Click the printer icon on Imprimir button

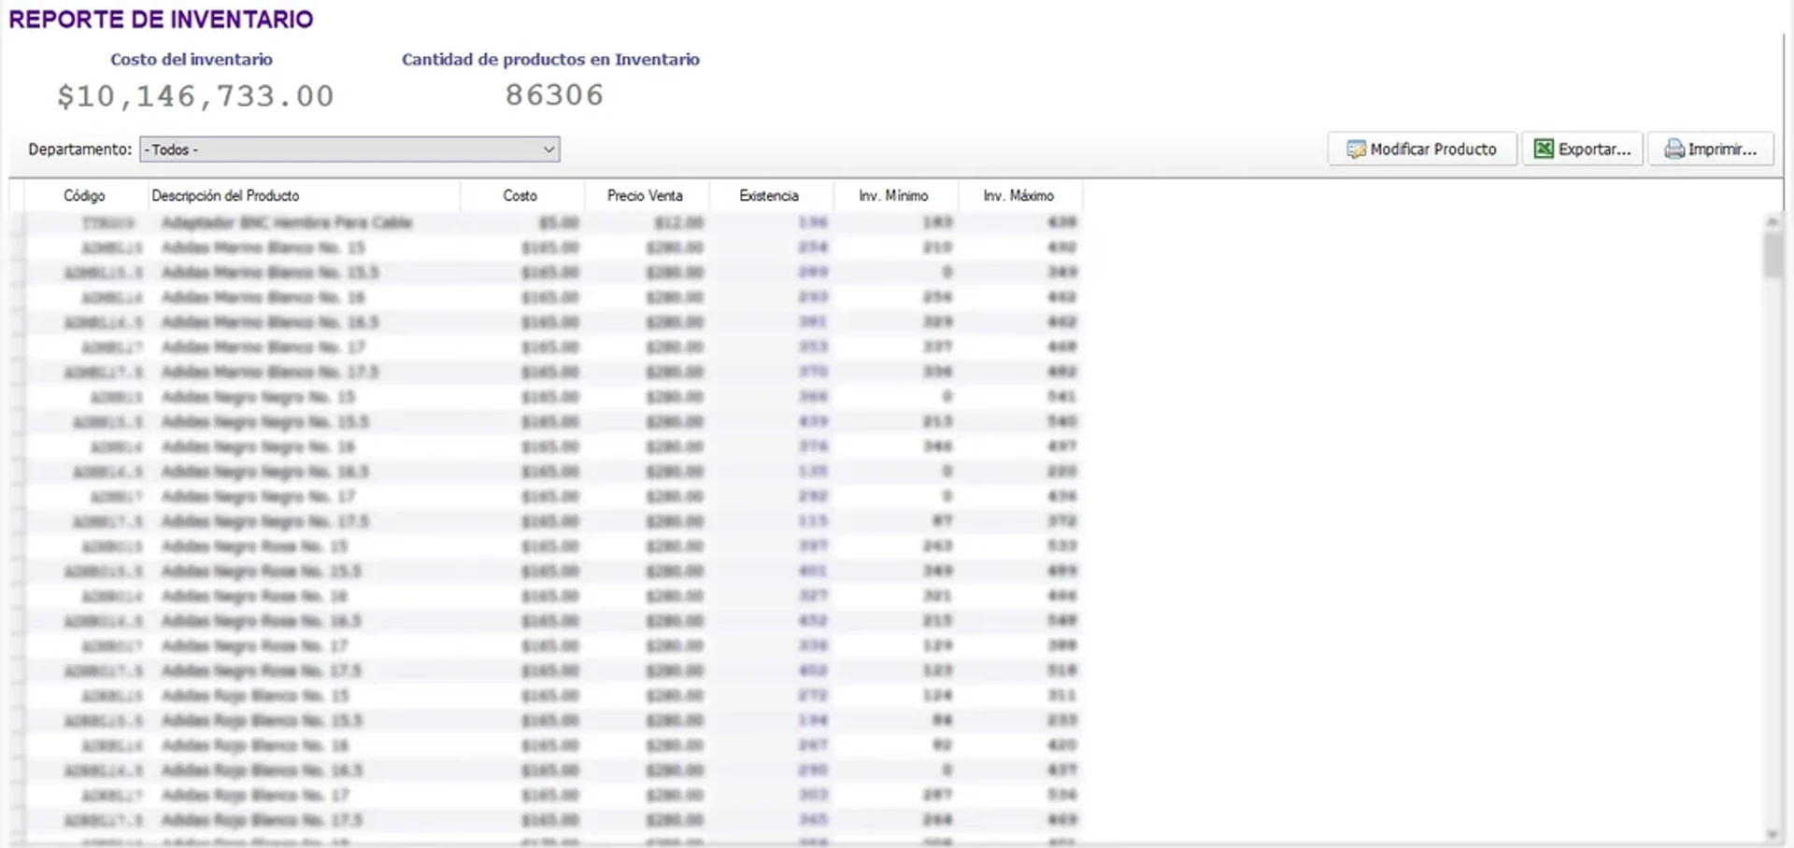point(1673,148)
